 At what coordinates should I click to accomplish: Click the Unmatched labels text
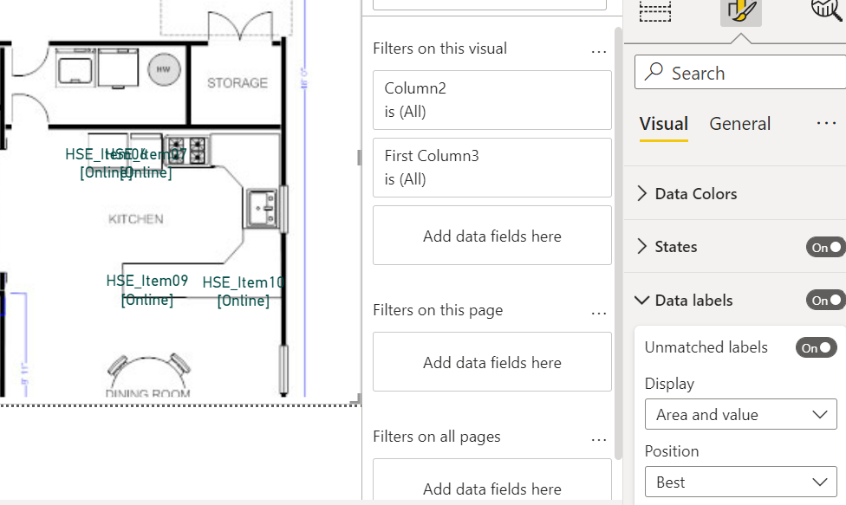(706, 347)
